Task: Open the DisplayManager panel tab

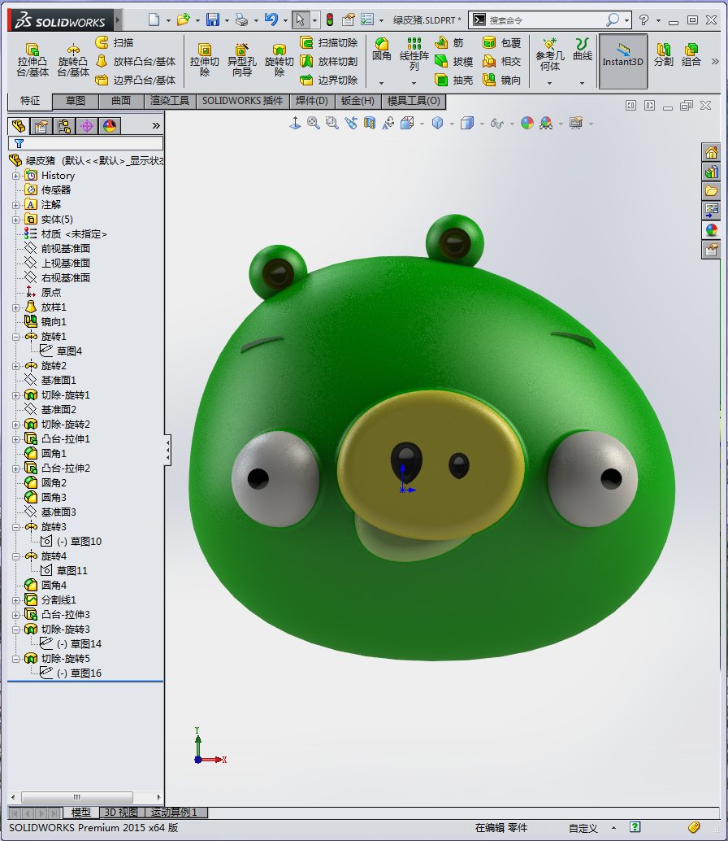Action: (110, 126)
